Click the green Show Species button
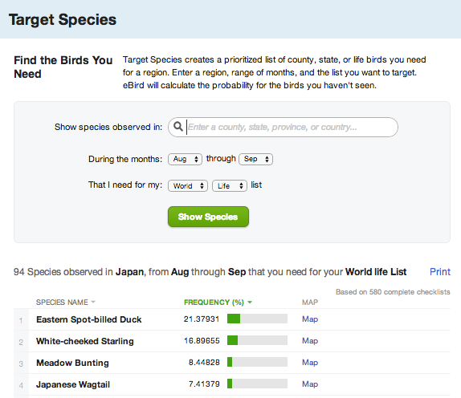This screenshot has height=398, width=461. [208, 217]
